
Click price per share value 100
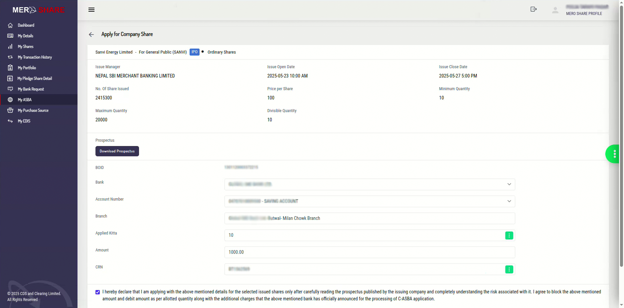(271, 98)
